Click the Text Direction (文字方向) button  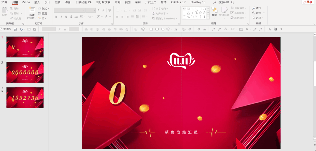tap(160, 8)
